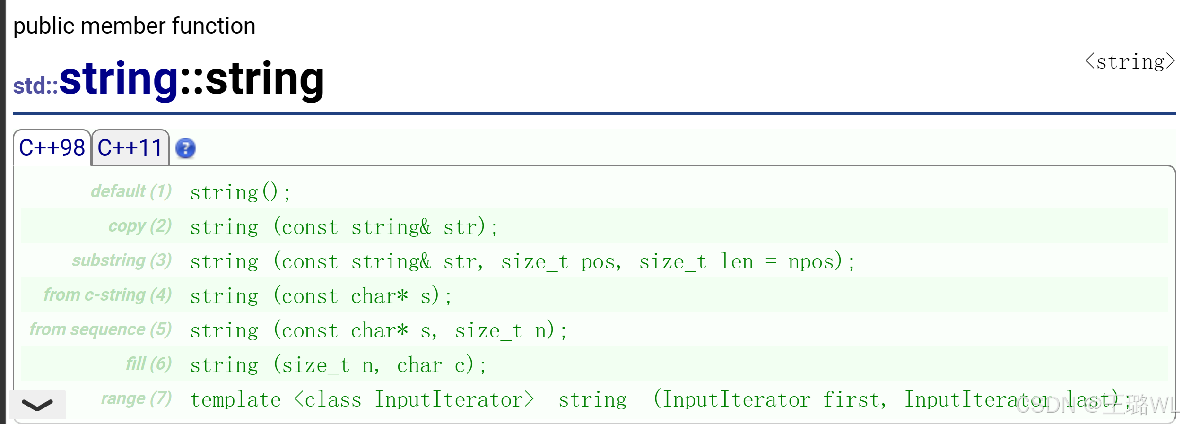The width and height of the screenshot is (1182, 424).
Task: Click the blue help question mark icon
Action: 185,148
